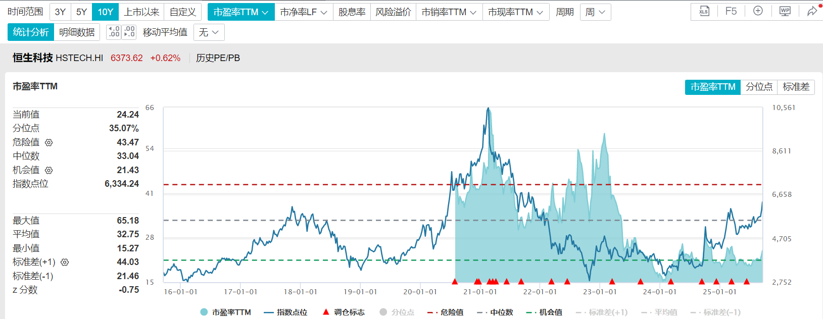Screen dimensions: 823x319
Task: Select 上市以来 time range
Action: [x=141, y=12]
